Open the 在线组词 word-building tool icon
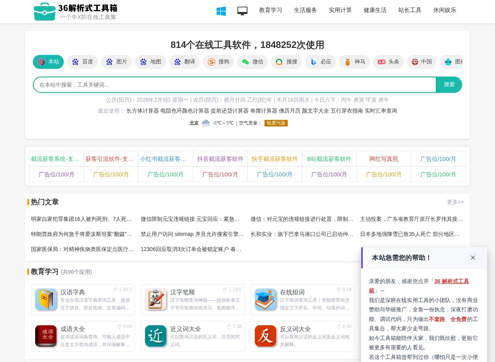This screenshot has height=362, width=495. tap(265, 300)
